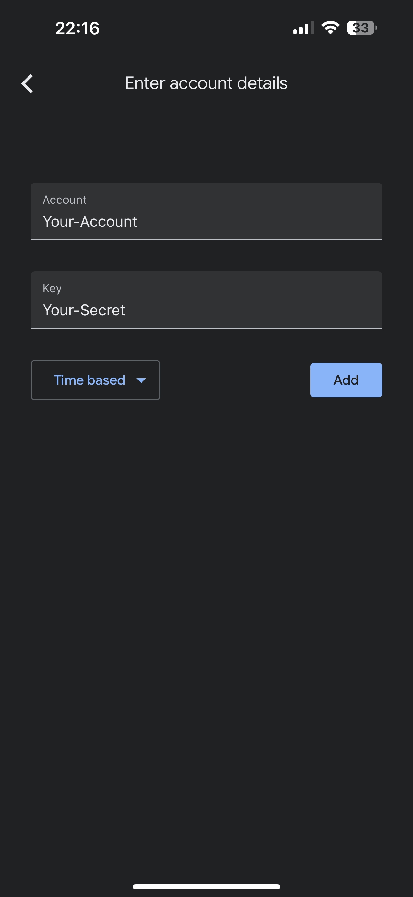Tap the battery level indicator

tap(361, 28)
